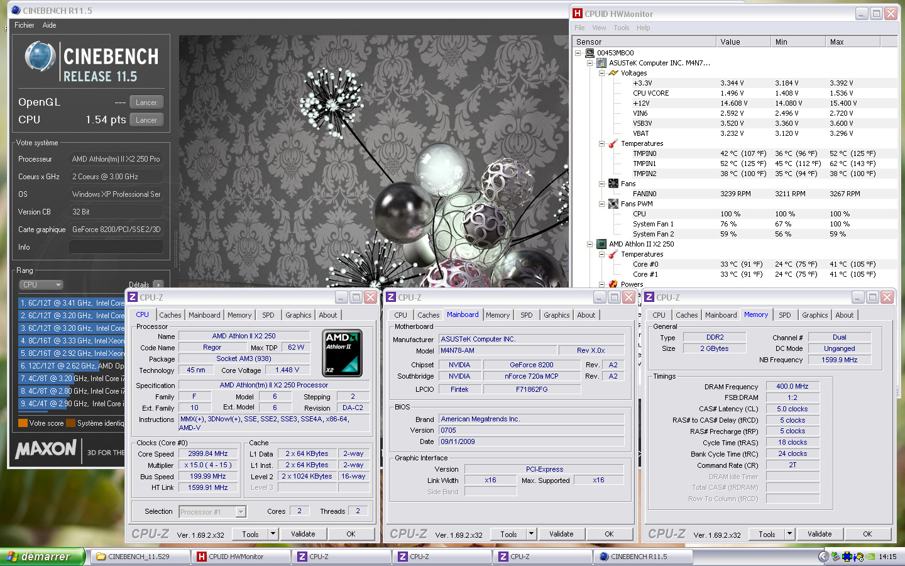Collapse the Powers node
The height and width of the screenshot is (566, 905).
(601, 284)
